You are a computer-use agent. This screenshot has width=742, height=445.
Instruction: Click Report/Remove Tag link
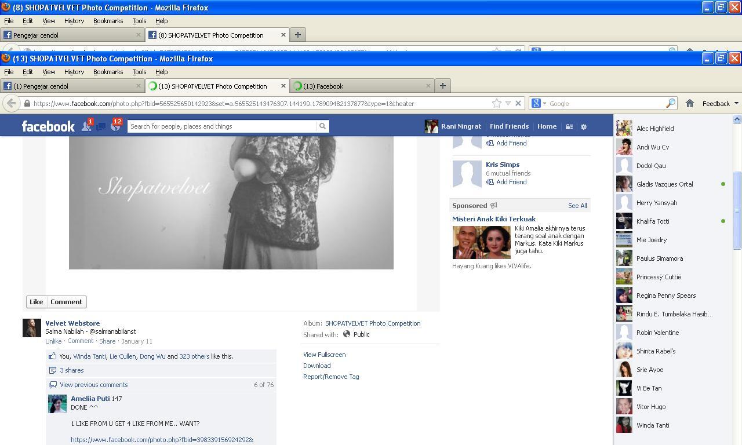point(331,377)
